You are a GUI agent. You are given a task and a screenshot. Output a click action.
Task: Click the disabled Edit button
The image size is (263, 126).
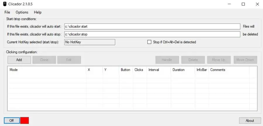pos(69,60)
